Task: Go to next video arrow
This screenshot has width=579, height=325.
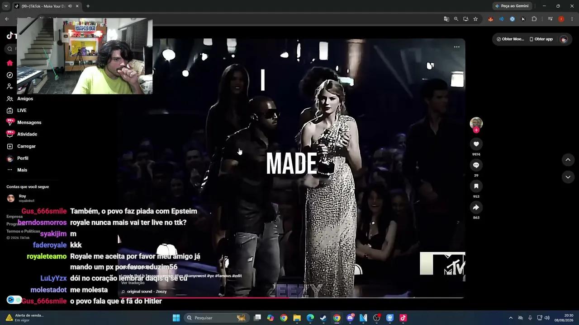Action: pyautogui.click(x=568, y=177)
